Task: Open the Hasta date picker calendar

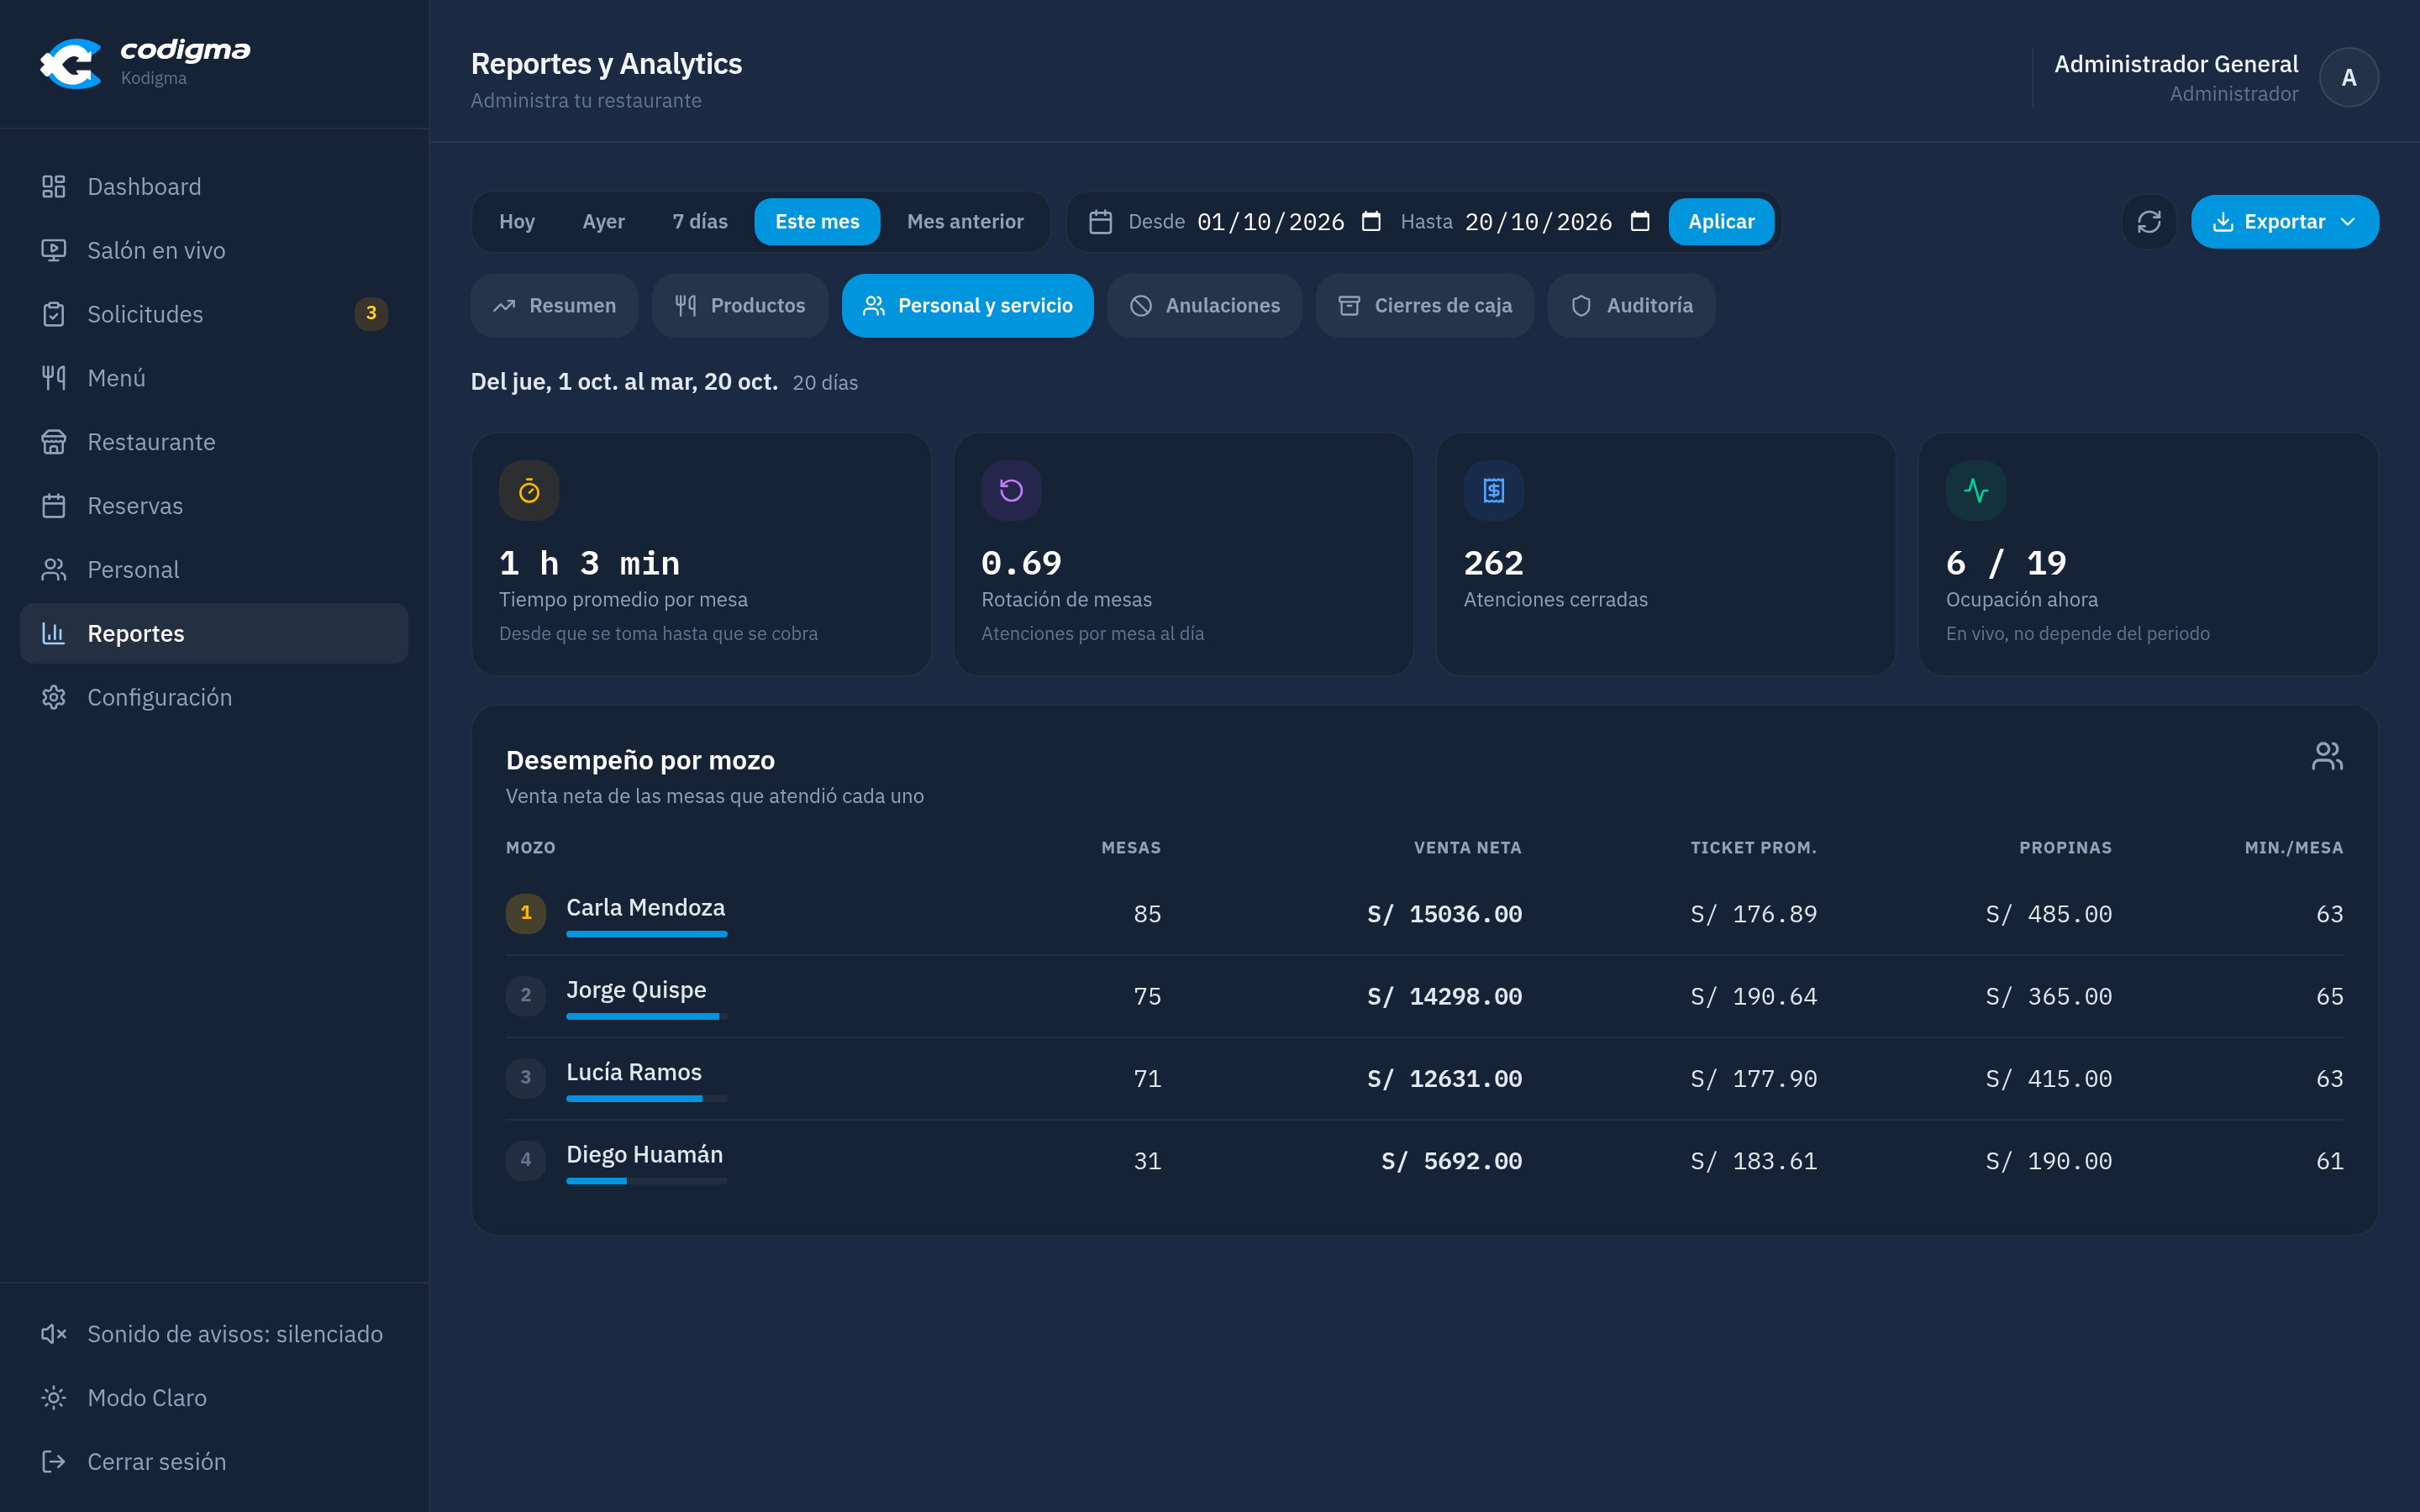Action: pos(1640,221)
